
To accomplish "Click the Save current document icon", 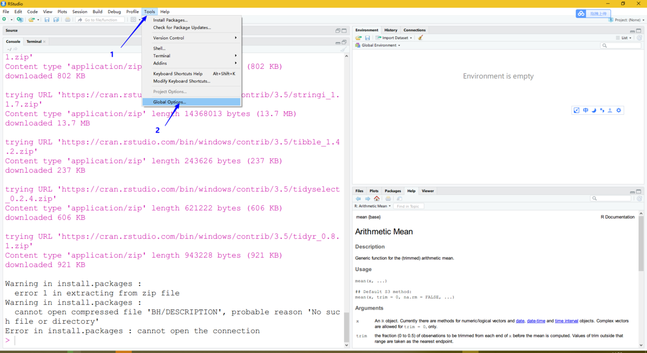I will click(47, 20).
